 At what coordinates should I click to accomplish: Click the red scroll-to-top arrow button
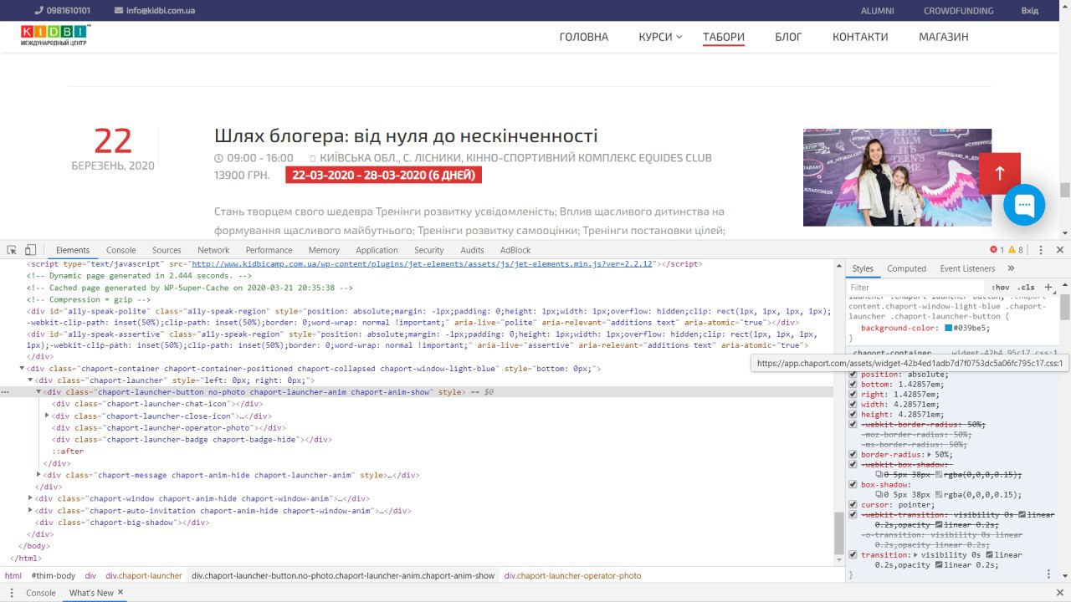(x=1000, y=174)
